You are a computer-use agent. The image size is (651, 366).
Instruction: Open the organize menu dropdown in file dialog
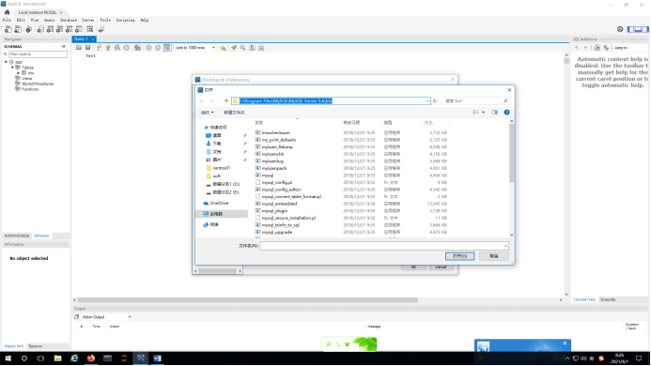pos(207,113)
